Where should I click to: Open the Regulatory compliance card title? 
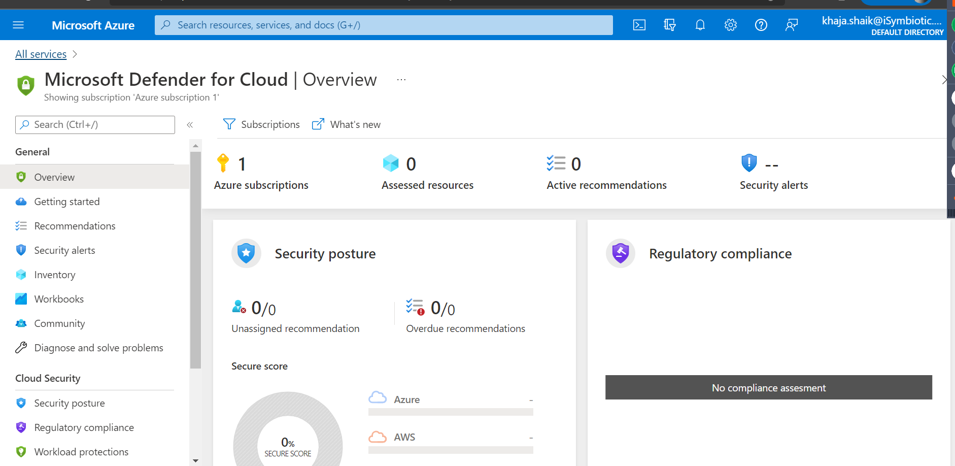(x=720, y=253)
